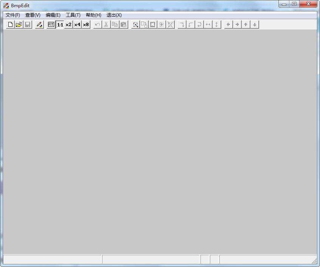Open the 工具(T) menu
Screen dimensions: 320x267
coord(73,15)
